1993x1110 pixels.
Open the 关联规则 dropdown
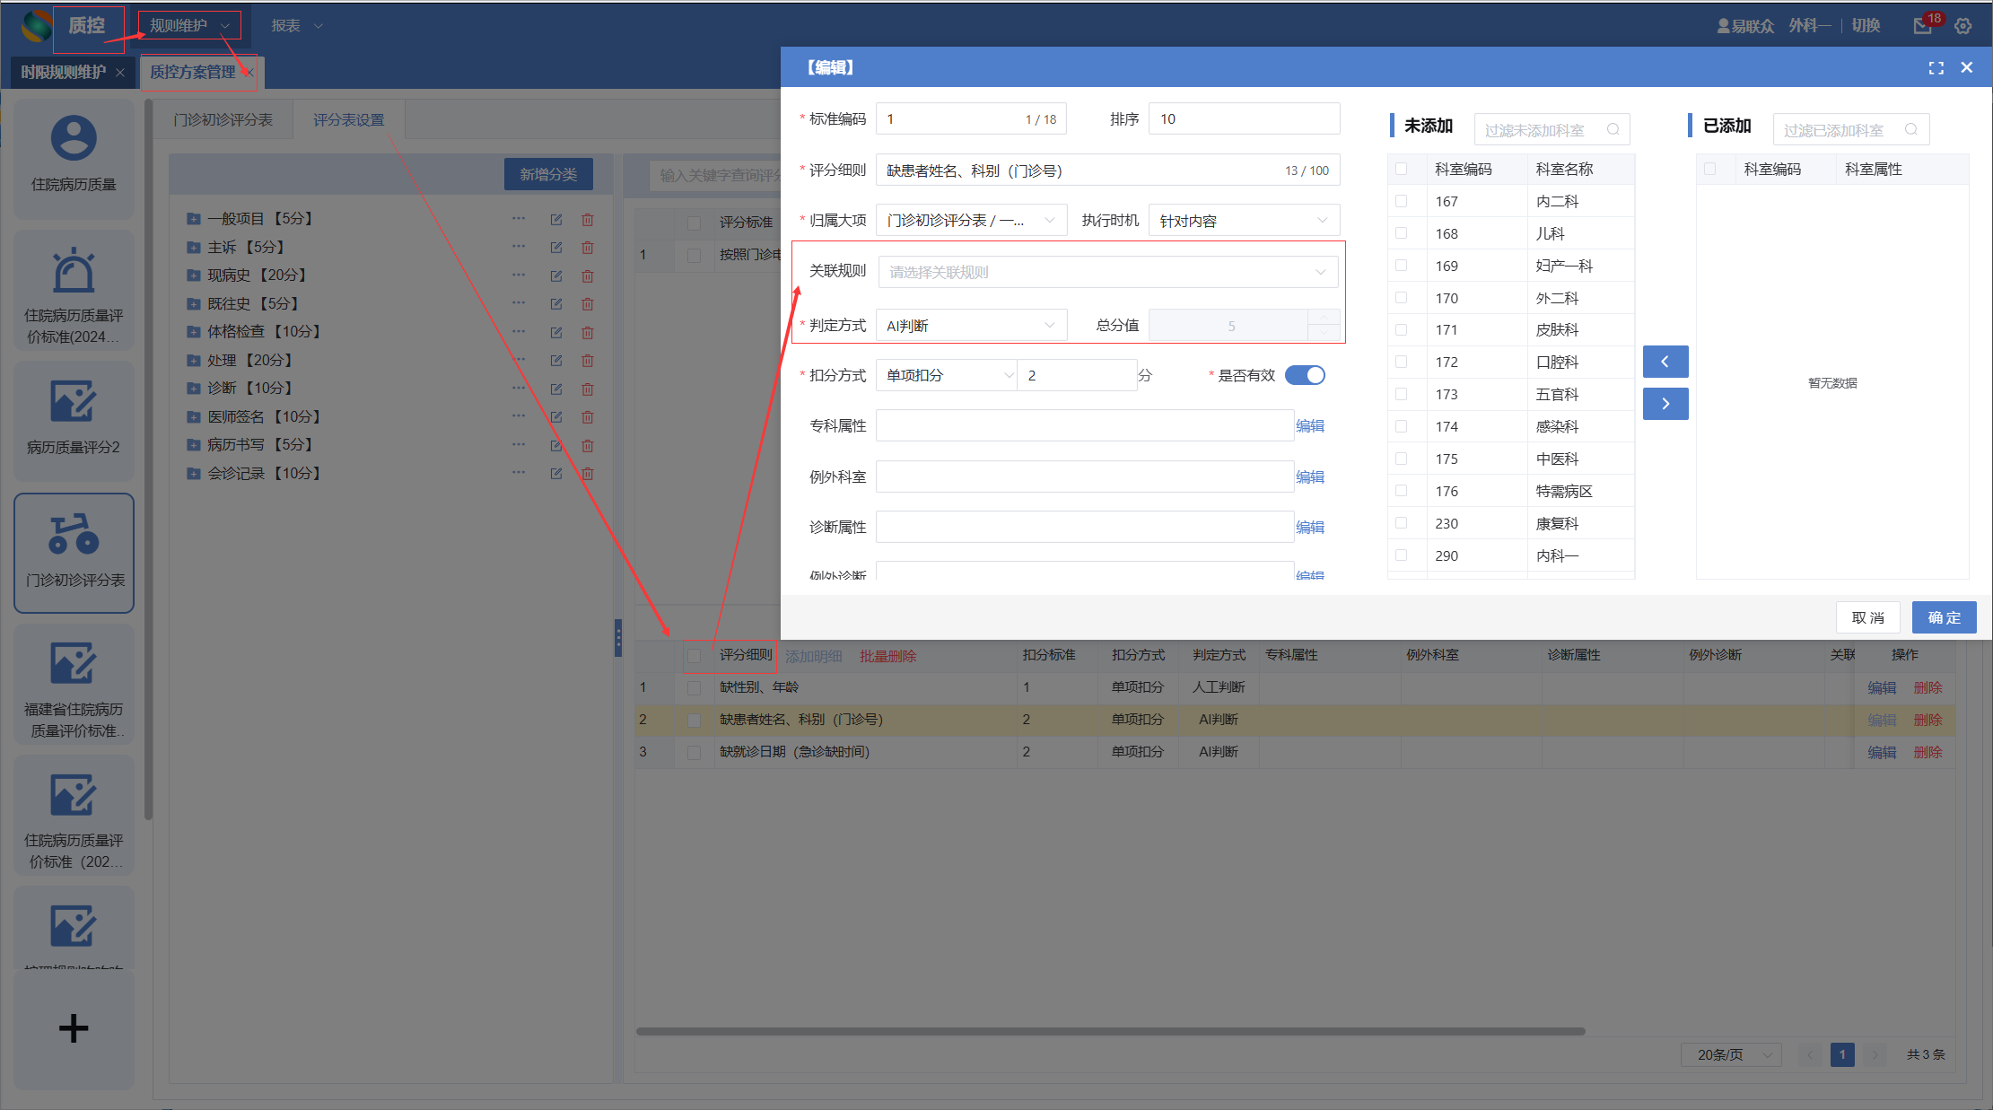tap(1107, 272)
